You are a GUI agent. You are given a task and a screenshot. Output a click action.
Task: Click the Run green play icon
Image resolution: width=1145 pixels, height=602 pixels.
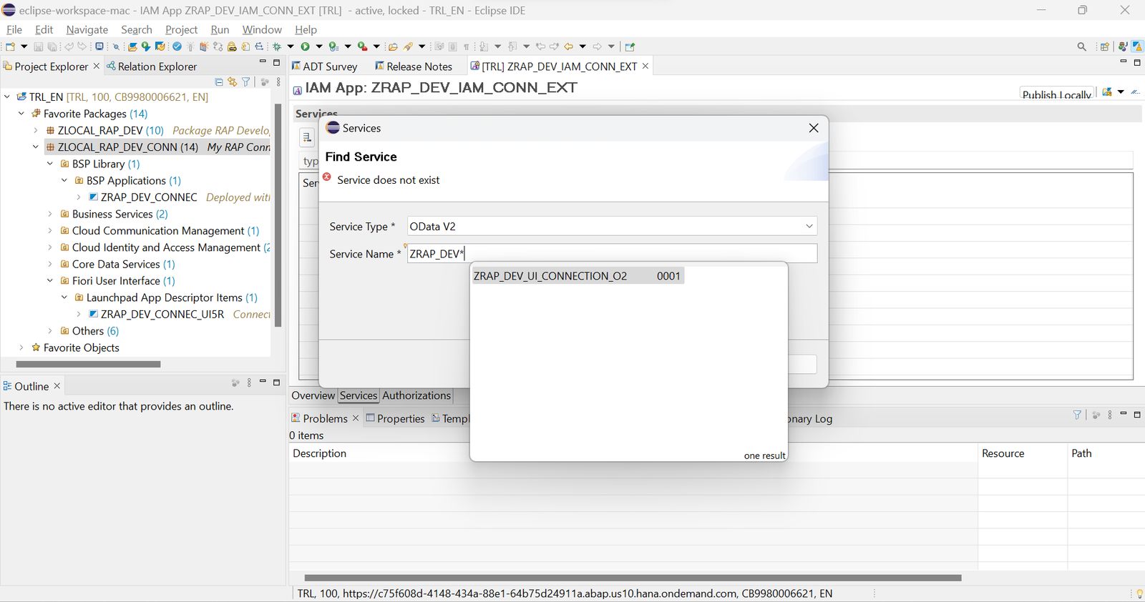(x=305, y=46)
